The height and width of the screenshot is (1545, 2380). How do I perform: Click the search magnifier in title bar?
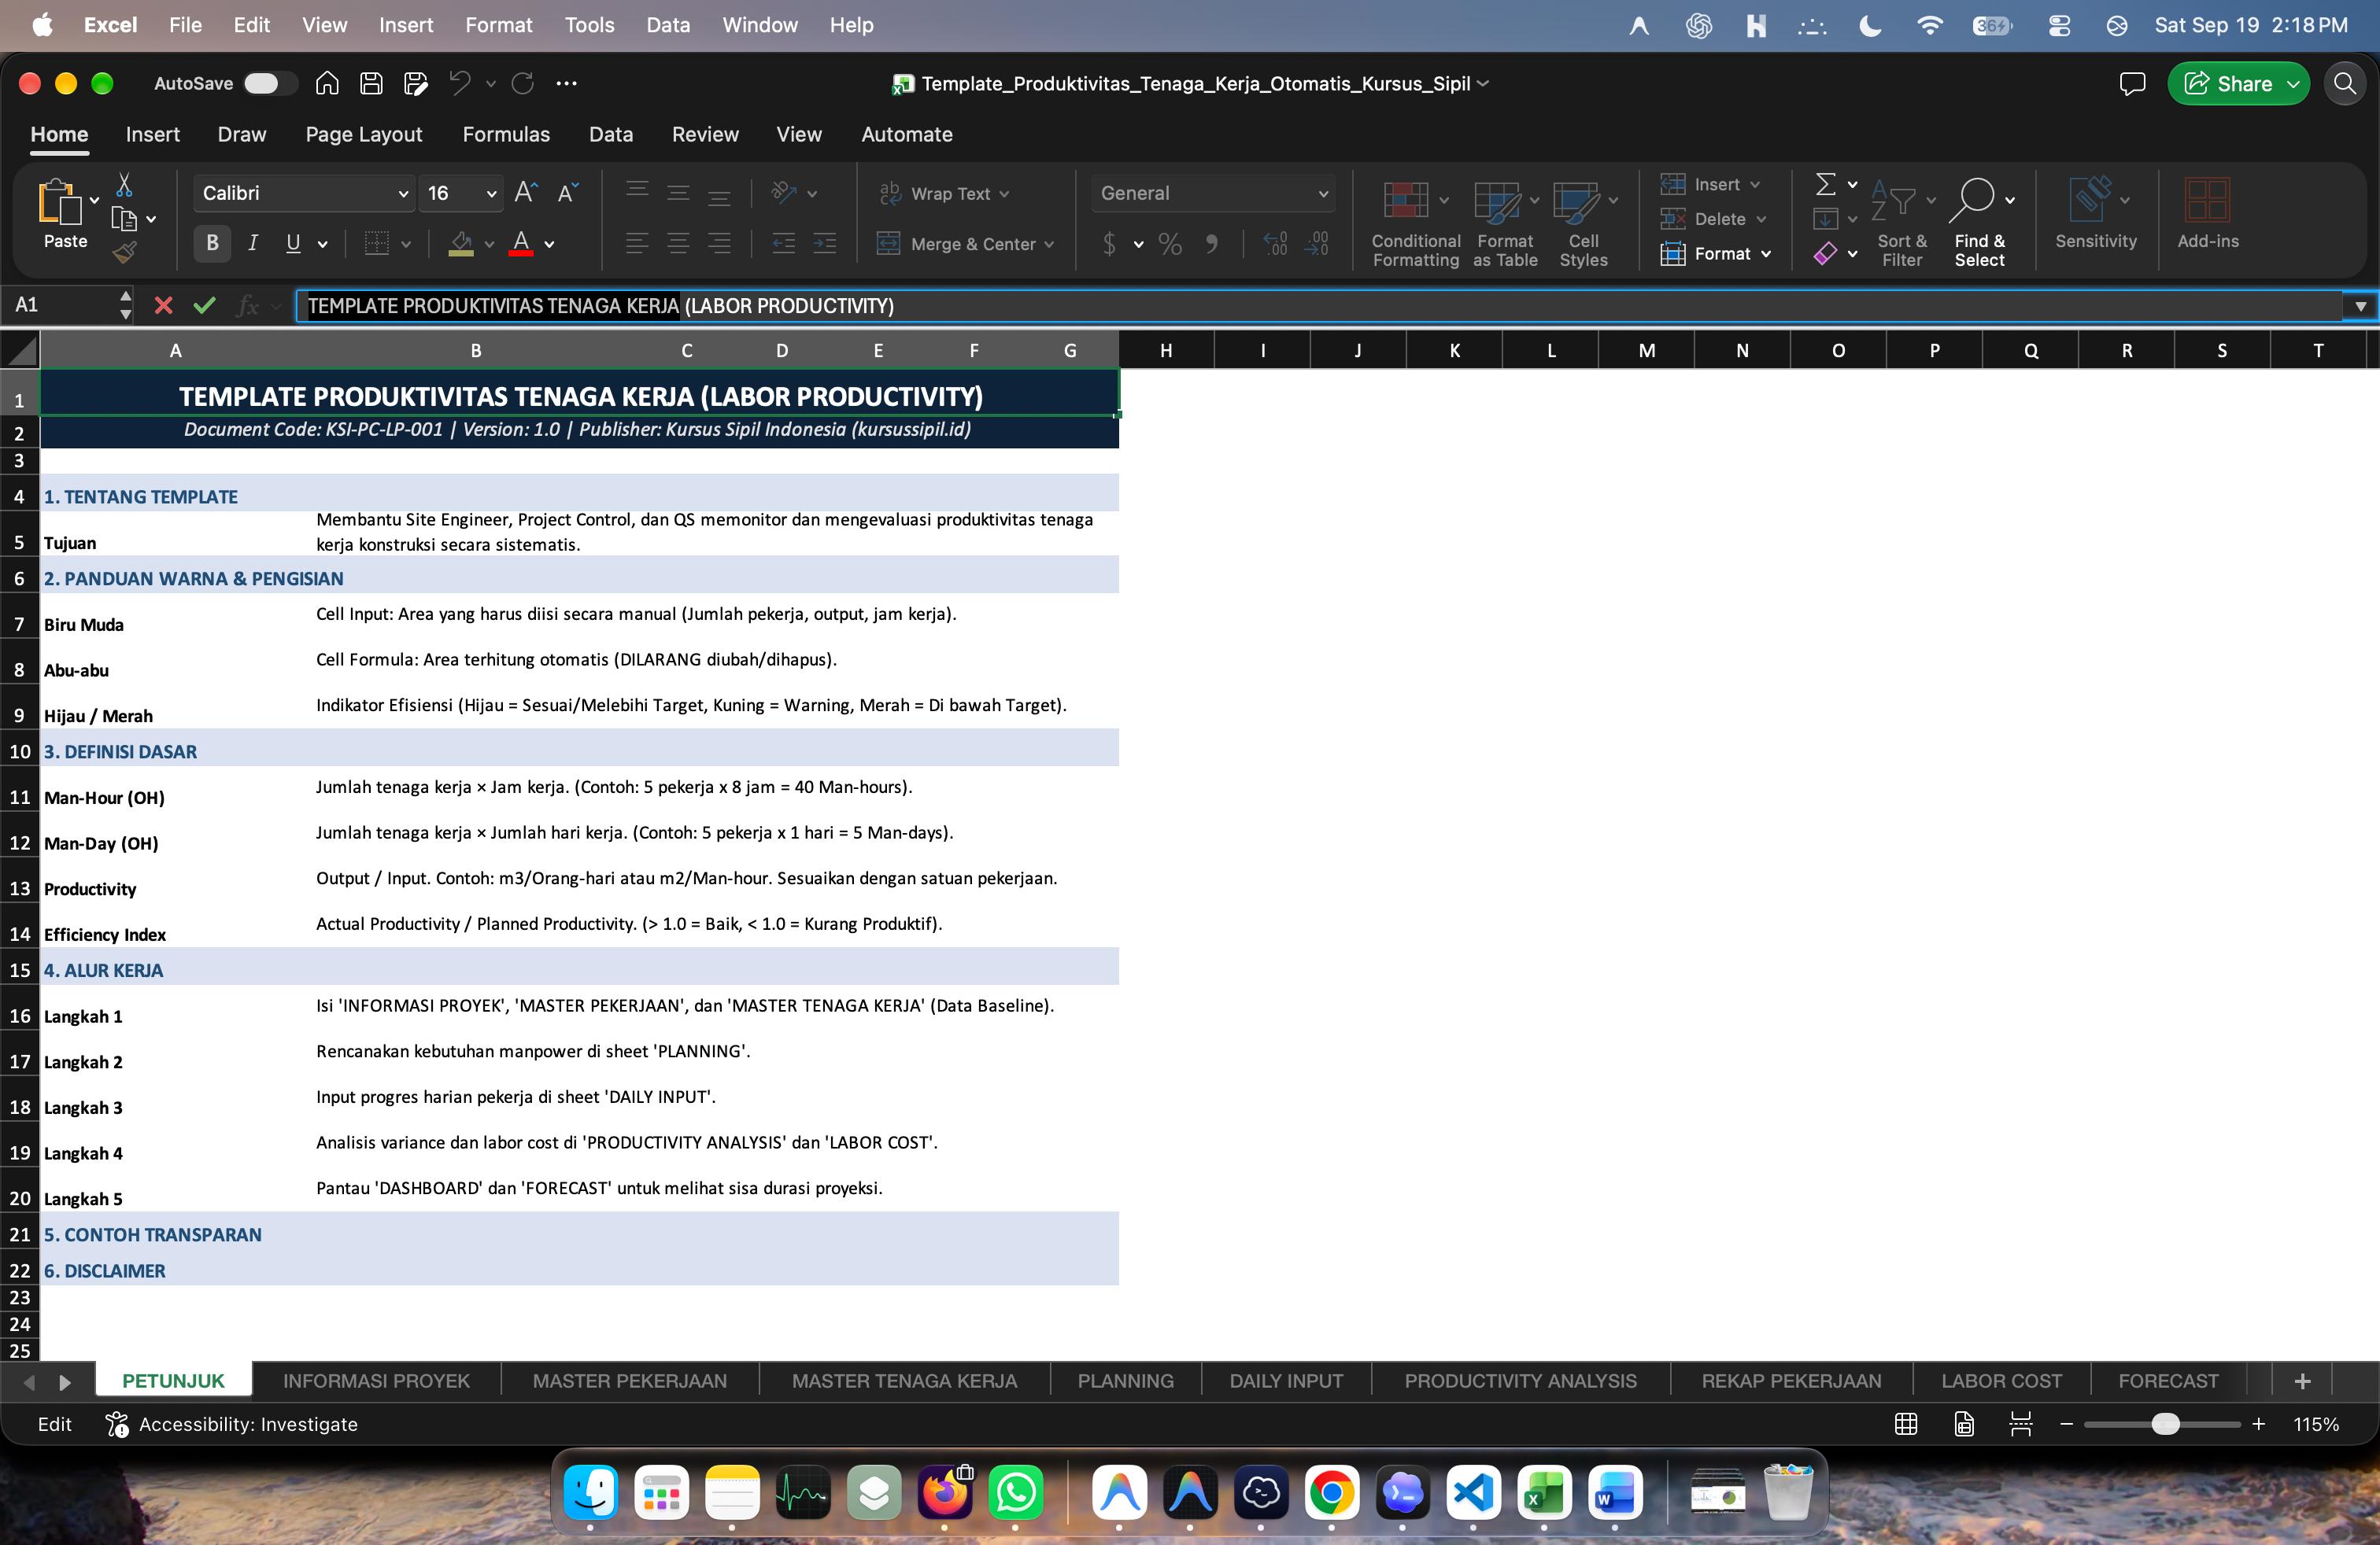[x=2345, y=84]
